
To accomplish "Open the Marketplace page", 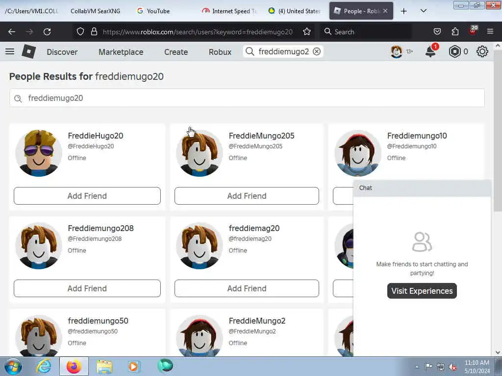I will 121,52.
